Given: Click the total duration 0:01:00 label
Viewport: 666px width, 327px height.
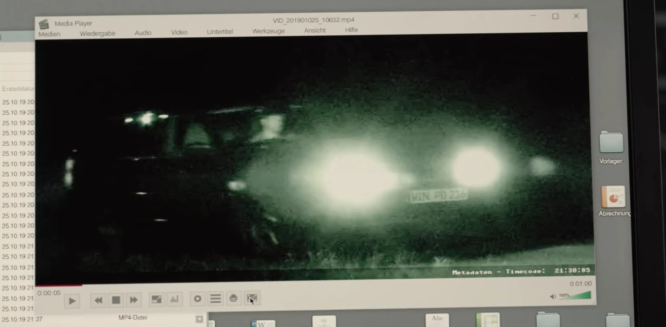Looking at the screenshot, I should tap(581, 284).
